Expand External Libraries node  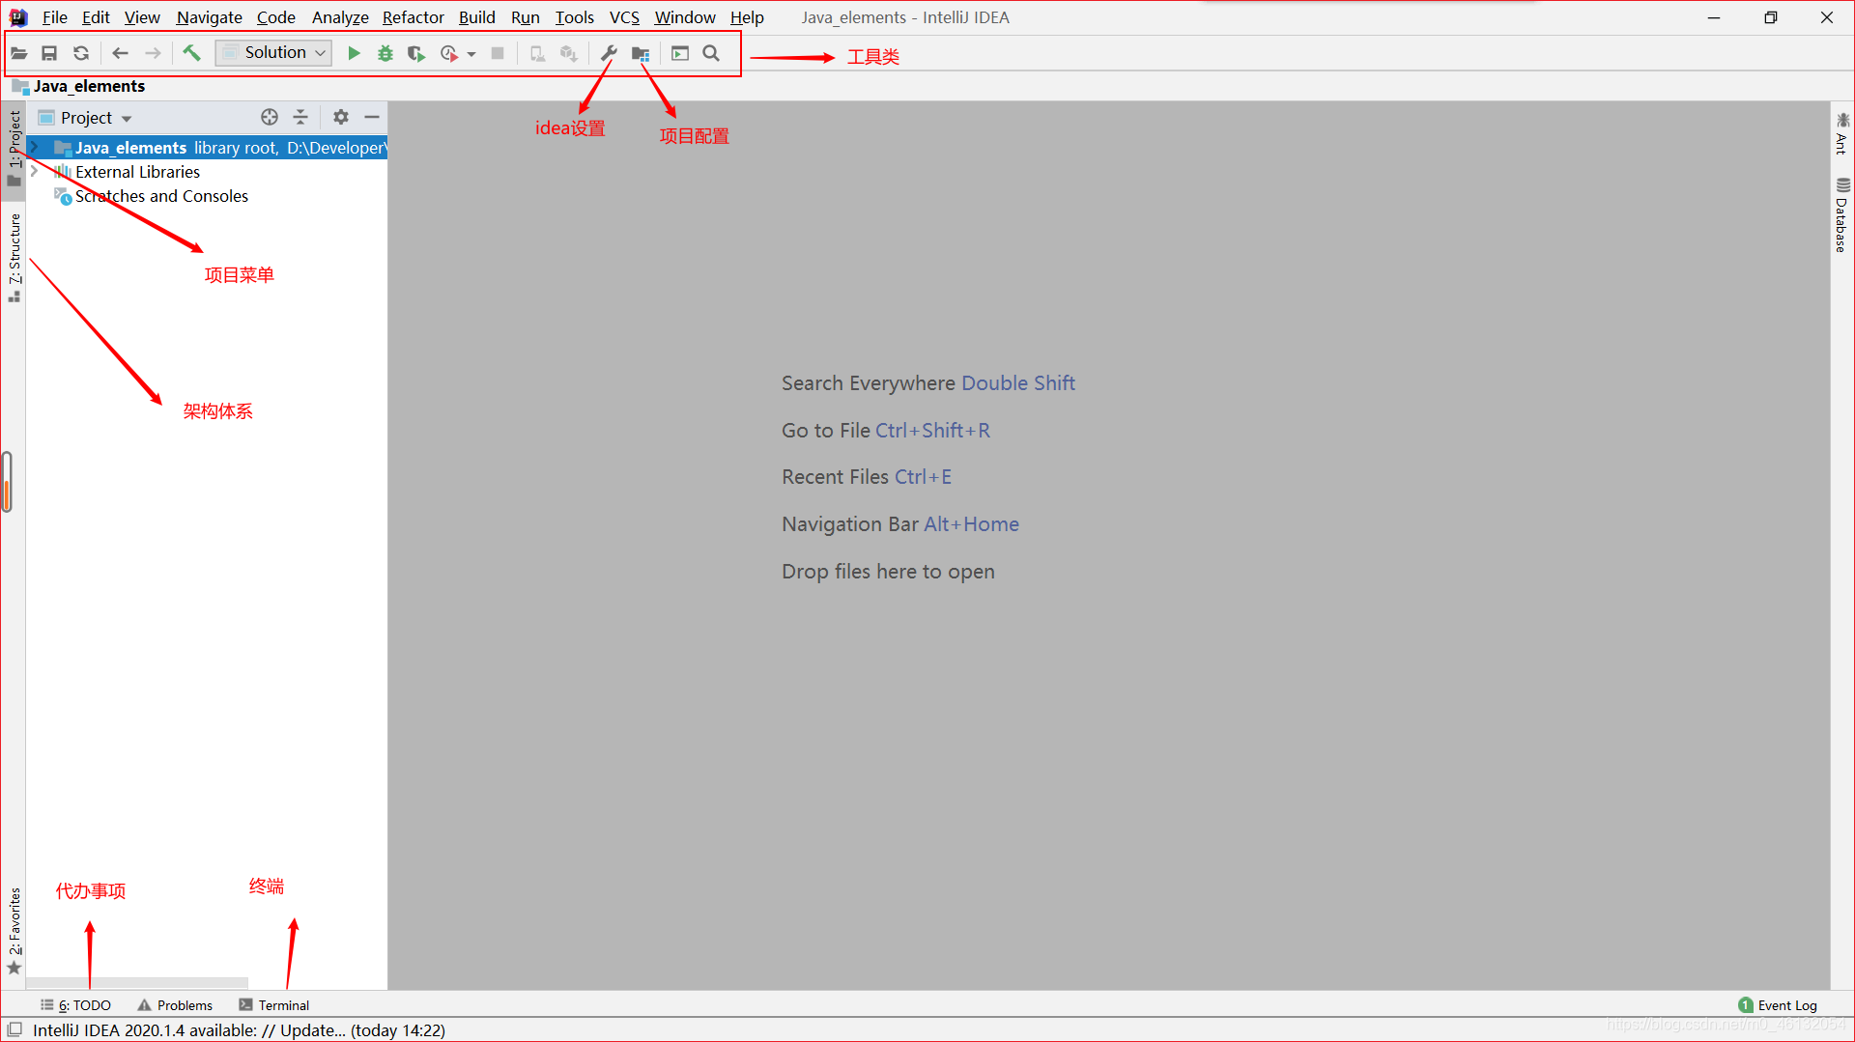[35, 171]
